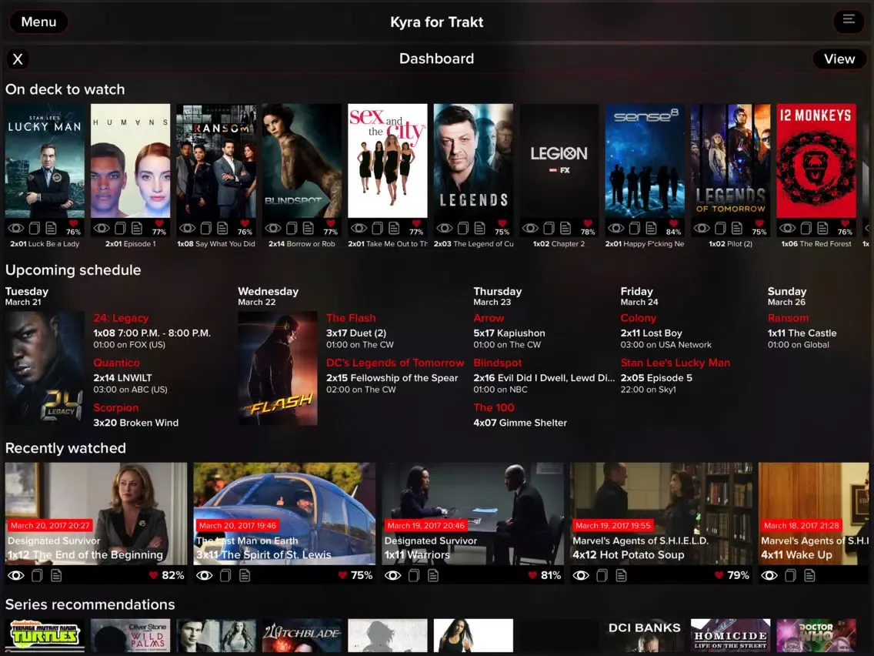The height and width of the screenshot is (656, 874).
Task: Open Stan Lee's Lucky Man schedule link
Action: (675, 363)
